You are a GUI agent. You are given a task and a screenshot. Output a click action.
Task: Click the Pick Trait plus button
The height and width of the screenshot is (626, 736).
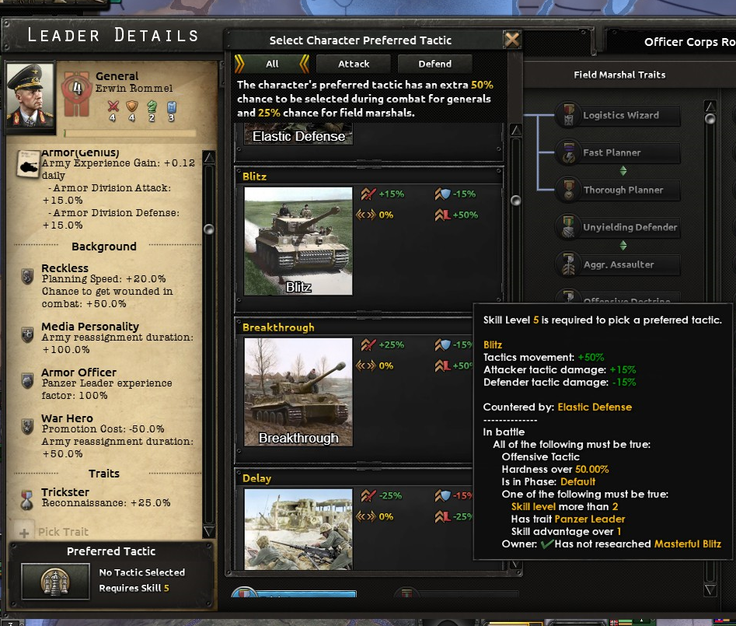pos(24,533)
